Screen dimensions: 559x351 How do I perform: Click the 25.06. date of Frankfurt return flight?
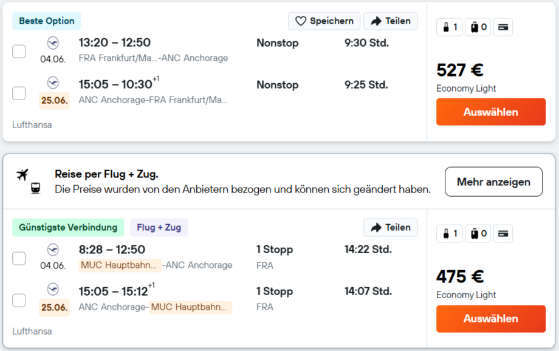point(54,101)
